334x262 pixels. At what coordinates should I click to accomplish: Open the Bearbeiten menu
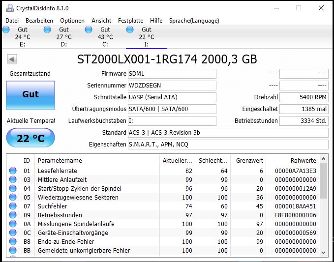pyautogui.click(x=39, y=21)
